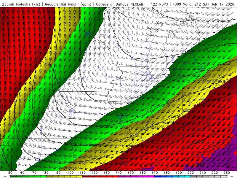Click the 10380 height contour label
Screen dimensions: 237x178
198,164
